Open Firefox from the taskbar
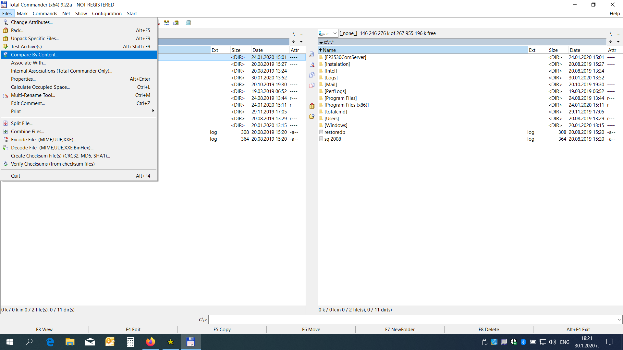 coord(150,342)
